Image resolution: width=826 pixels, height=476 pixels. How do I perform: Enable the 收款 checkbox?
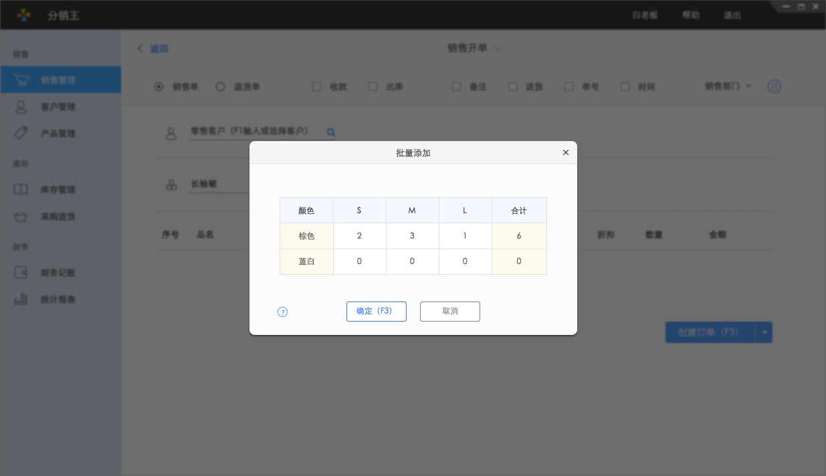(317, 87)
